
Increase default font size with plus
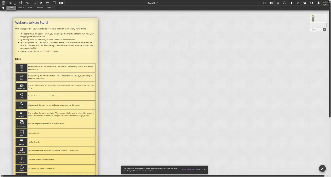click(15, 2)
